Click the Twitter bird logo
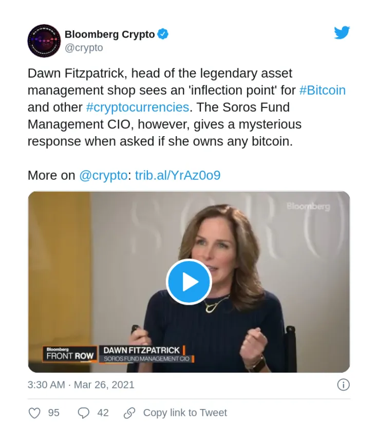 (342, 33)
